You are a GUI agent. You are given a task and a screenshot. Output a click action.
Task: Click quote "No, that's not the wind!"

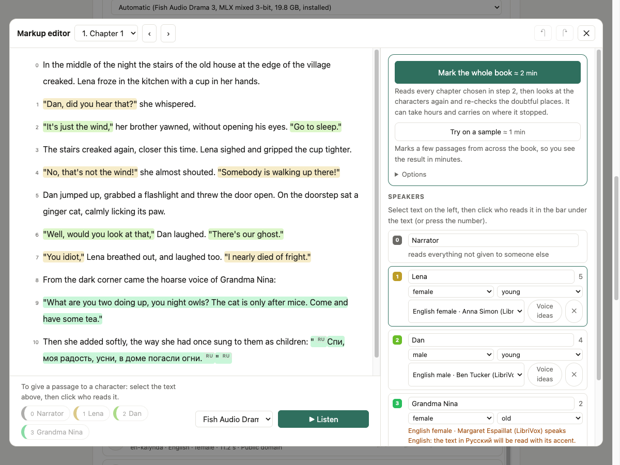click(x=90, y=172)
